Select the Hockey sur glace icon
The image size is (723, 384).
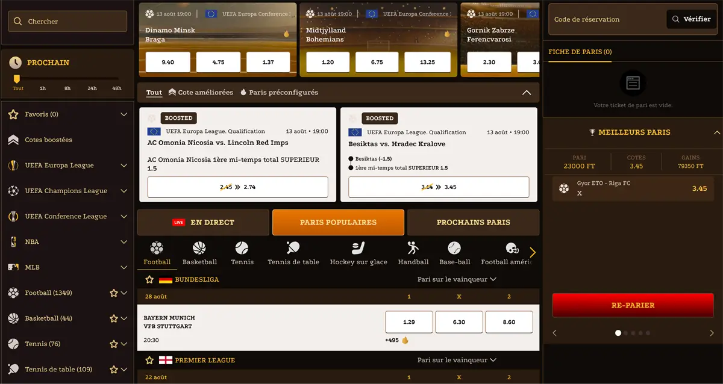(x=358, y=248)
